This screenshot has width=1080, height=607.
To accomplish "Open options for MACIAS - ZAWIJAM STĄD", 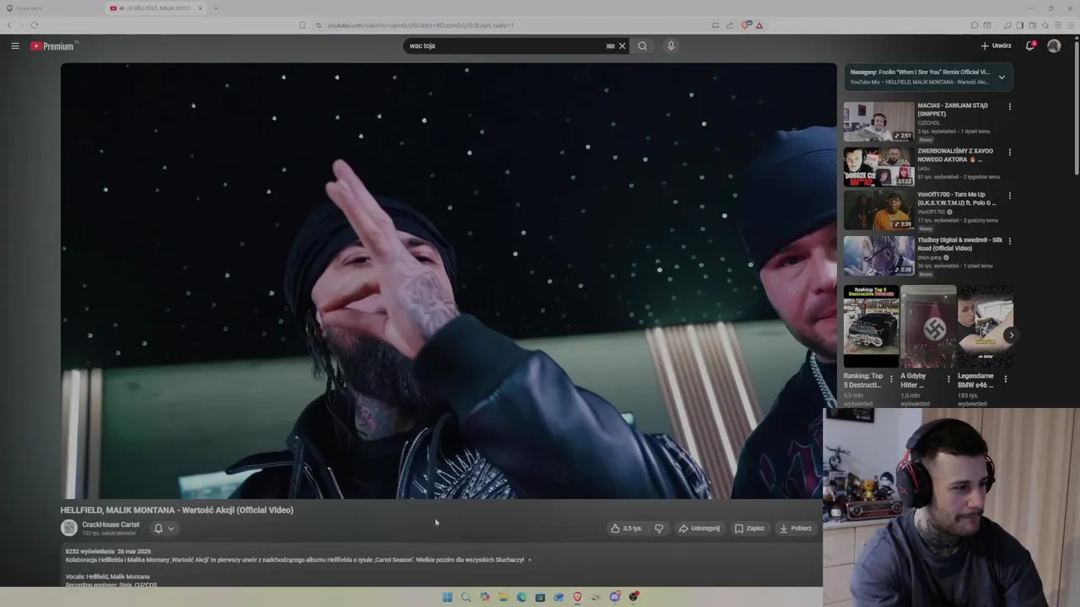I will click(x=1009, y=107).
